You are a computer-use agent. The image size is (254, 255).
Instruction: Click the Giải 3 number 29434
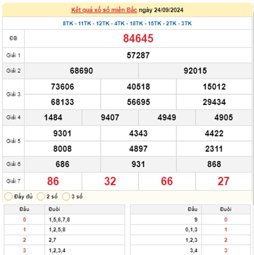point(214,102)
